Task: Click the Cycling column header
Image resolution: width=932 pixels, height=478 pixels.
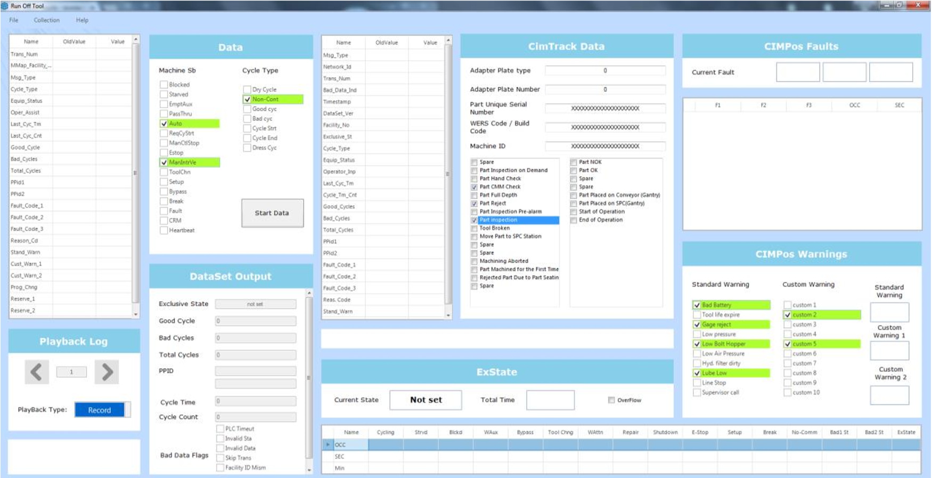Action: coord(386,432)
